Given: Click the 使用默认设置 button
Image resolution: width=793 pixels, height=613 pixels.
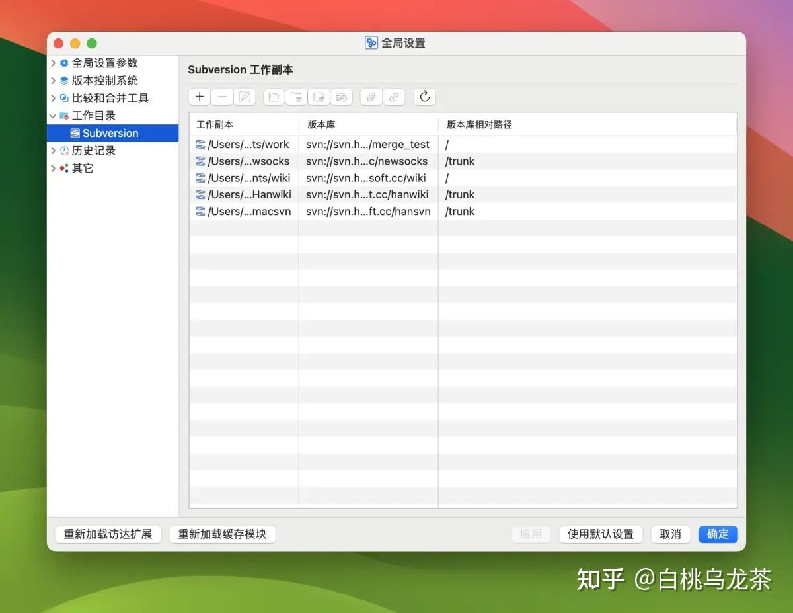Looking at the screenshot, I should [x=600, y=534].
